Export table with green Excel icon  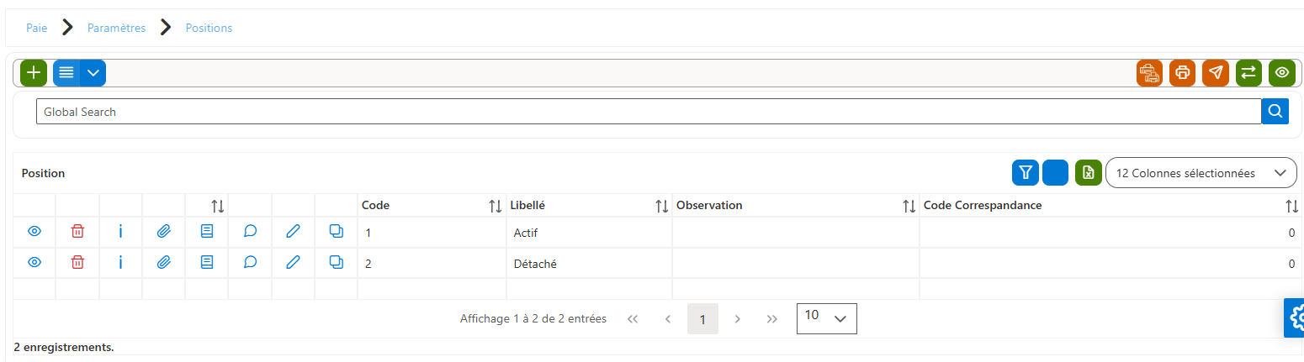[x=1088, y=172]
